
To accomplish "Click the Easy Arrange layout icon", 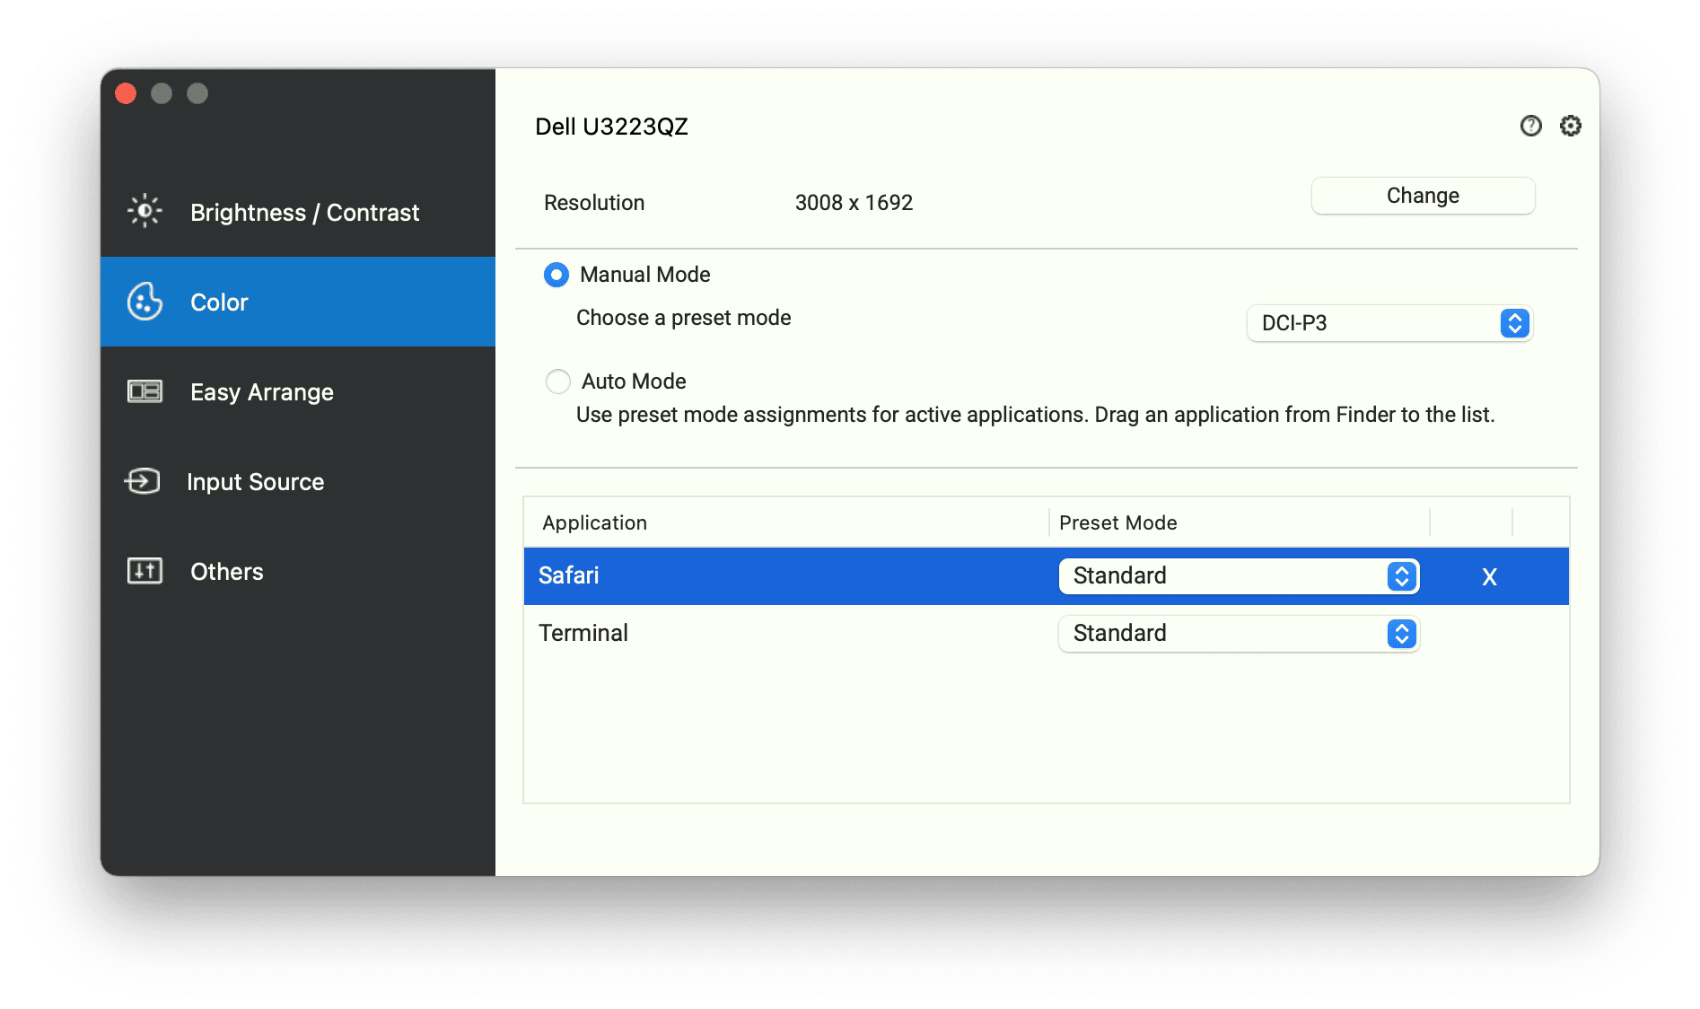I will pos(145,391).
